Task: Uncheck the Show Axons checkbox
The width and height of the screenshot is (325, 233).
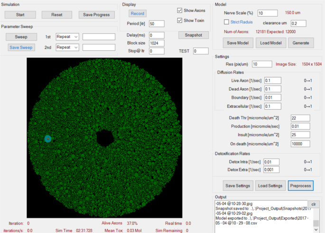Action: (180, 10)
